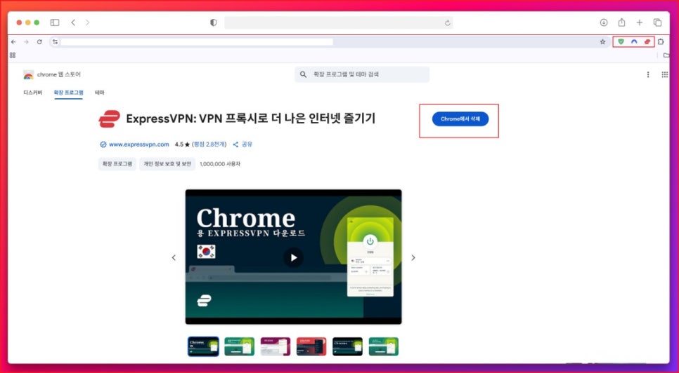The image size is (679, 373).
Task: Open the blue arc extension icon
Action: tap(634, 42)
